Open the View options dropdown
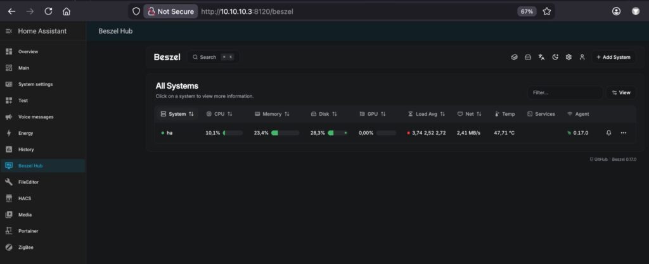Screen dimensions: 649x264 pos(620,92)
